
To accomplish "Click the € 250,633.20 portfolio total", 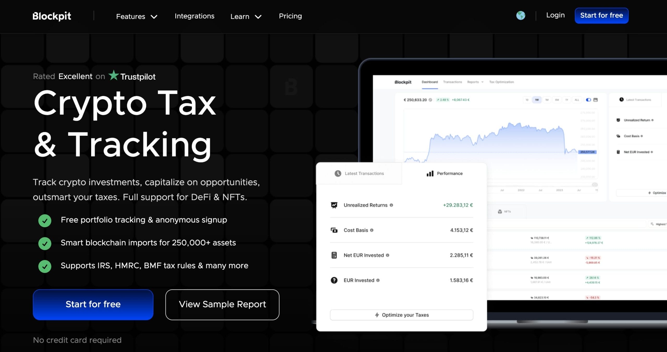I will pyautogui.click(x=415, y=100).
